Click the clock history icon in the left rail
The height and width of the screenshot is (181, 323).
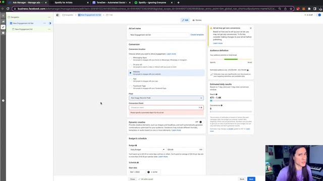[x=3, y=33]
